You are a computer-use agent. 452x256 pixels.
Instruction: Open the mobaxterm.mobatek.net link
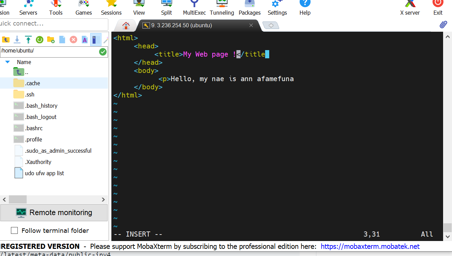coord(370,246)
